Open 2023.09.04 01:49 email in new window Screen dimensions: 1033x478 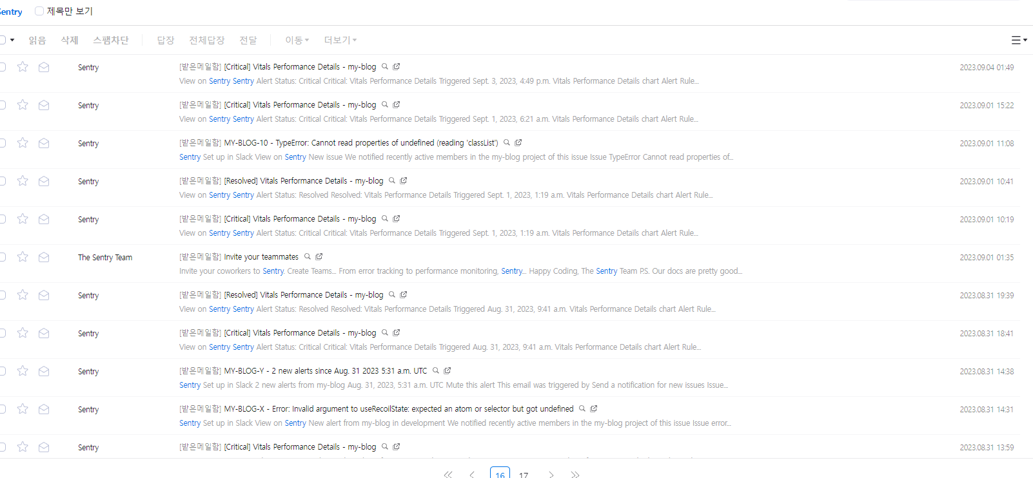pyautogui.click(x=397, y=66)
